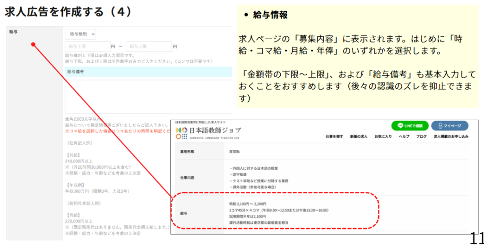
Task: Open お気に入り from the nav bar
Action: [383, 136]
